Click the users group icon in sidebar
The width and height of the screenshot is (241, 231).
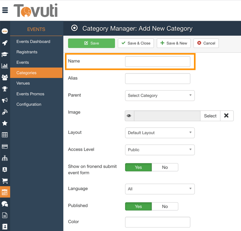tap(5, 77)
